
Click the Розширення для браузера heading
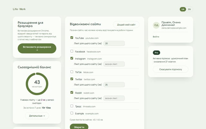tap(31, 25)
